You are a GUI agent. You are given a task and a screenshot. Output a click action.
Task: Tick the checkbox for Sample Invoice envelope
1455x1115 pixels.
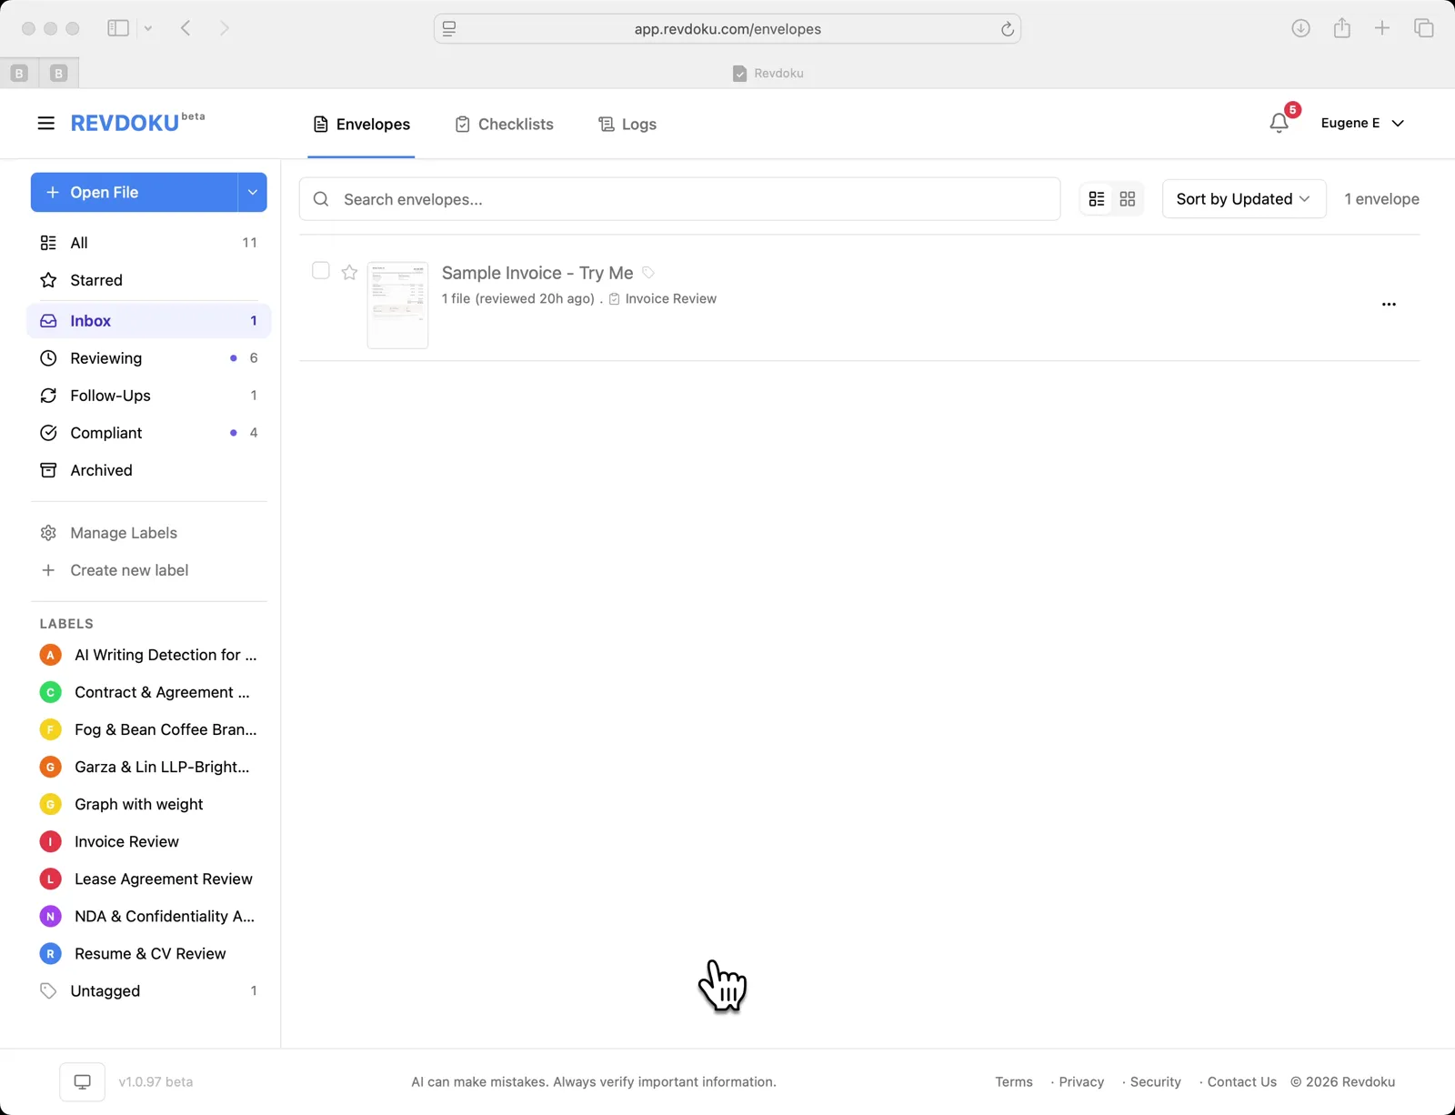(320, 271)
